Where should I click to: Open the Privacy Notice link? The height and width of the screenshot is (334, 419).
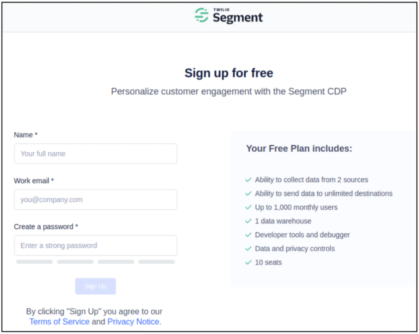coord(133,322)
